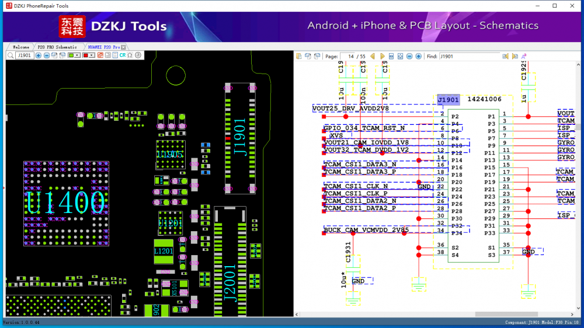Screen dimensions: 584x328
Task: Click the Ω resistance icon in the PCB toolbar
Action: point(130,55)
